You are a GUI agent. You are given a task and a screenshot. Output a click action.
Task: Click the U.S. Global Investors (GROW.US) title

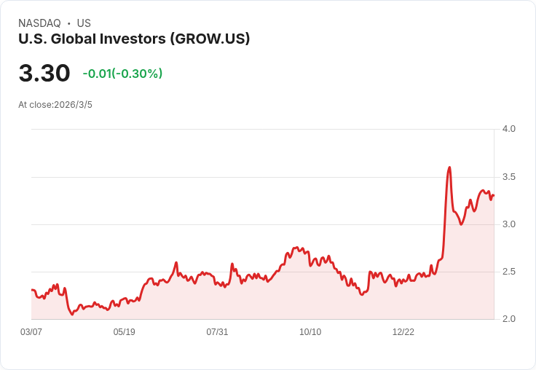click(134, 39)
